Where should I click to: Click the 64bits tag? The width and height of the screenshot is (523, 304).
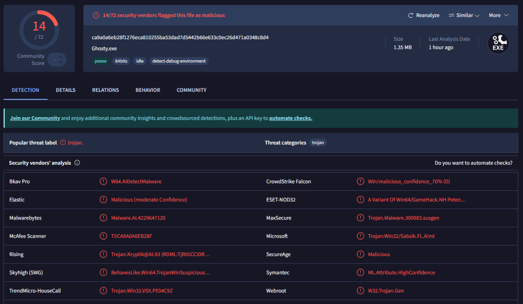121,61
